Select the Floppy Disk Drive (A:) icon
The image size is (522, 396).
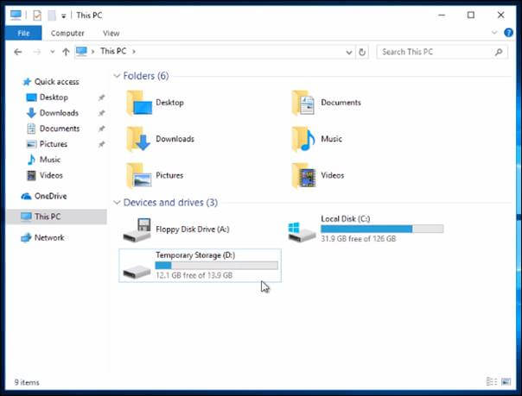coord(137,229)
